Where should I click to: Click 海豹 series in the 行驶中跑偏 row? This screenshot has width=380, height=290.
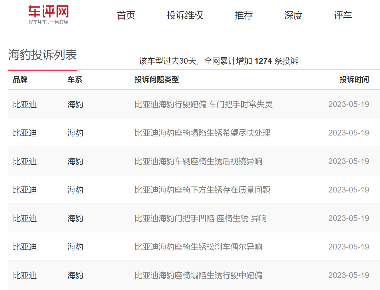75,275
